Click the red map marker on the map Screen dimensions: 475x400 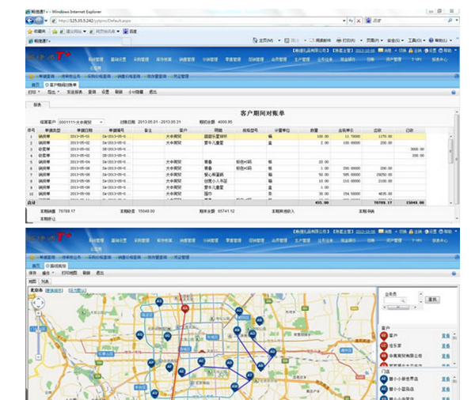click(x=185, y=308)
